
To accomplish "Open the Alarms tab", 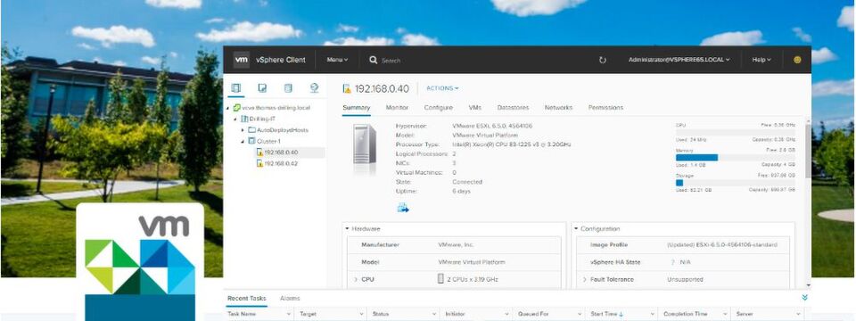I will [290, 298].
